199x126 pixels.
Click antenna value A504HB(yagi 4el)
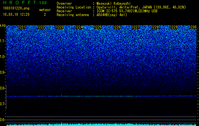pyautogui.click(x=112, y=15)
